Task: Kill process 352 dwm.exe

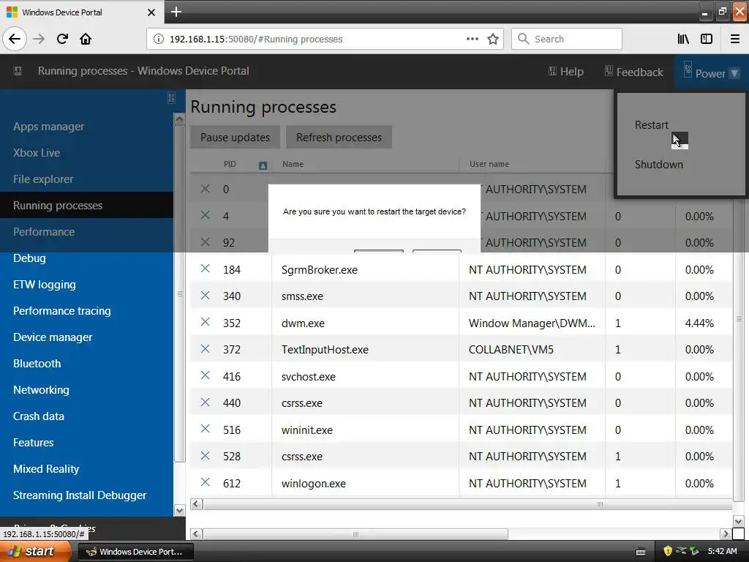Action: [205, 322]
